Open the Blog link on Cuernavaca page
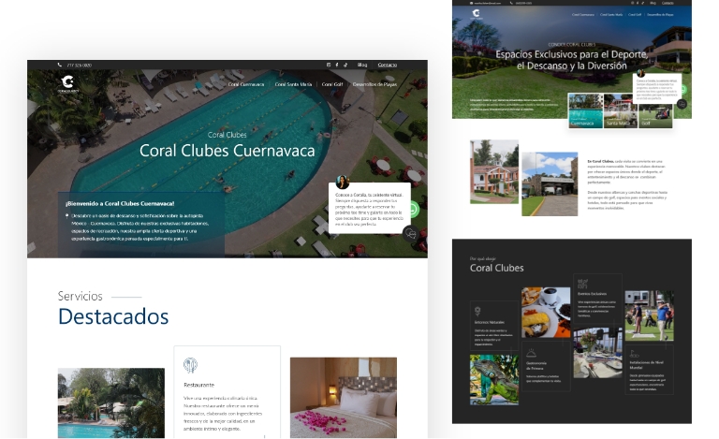The height and width of the screenshot is (439, 719). point(362,66)
